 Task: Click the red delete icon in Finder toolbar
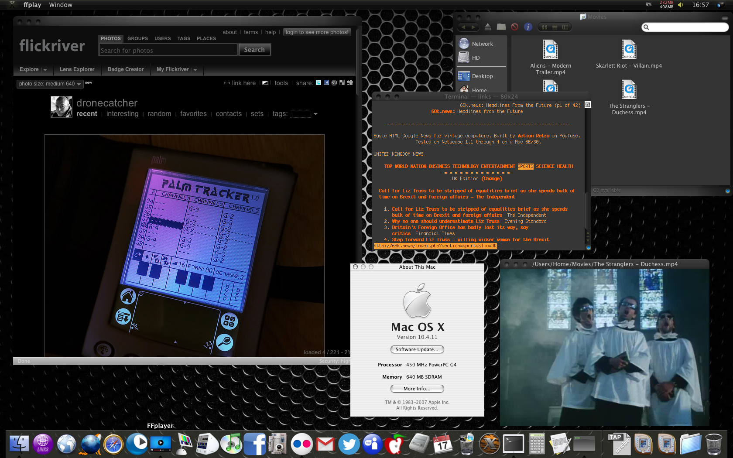pyautogui.click(x=515, y=27)
